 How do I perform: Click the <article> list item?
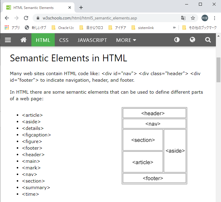(32, 115)
